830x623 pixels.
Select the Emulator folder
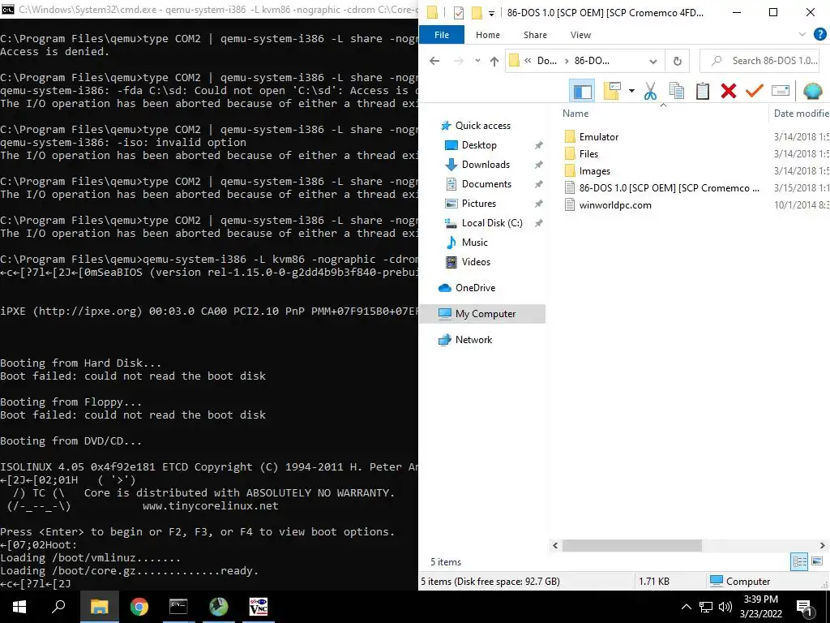[598, 136]
